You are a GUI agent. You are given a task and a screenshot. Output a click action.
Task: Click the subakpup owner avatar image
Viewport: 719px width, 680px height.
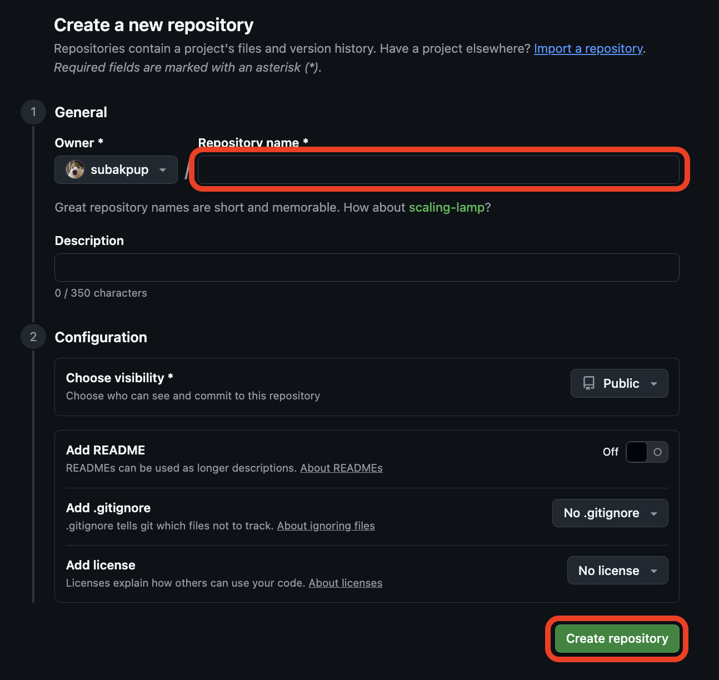[75, 169]
